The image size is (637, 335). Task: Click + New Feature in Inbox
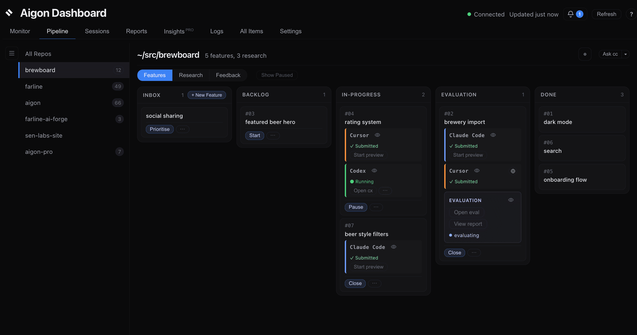click(207, 95)
